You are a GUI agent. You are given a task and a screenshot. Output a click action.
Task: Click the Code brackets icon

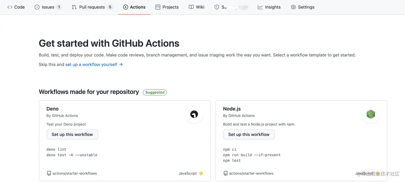[x=10, y=7]
